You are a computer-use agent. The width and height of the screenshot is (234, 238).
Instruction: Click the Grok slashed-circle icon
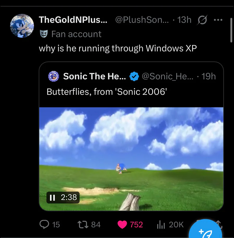point(202,20)
